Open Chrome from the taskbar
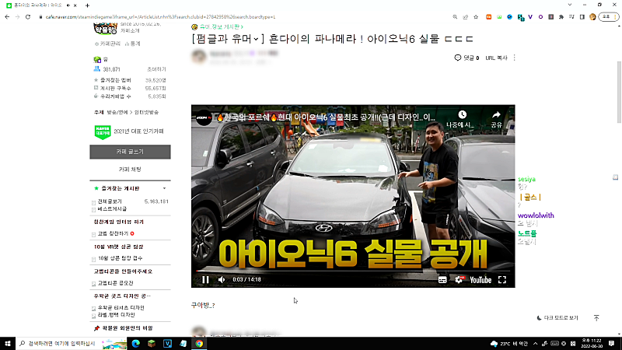 pos(199,344)
